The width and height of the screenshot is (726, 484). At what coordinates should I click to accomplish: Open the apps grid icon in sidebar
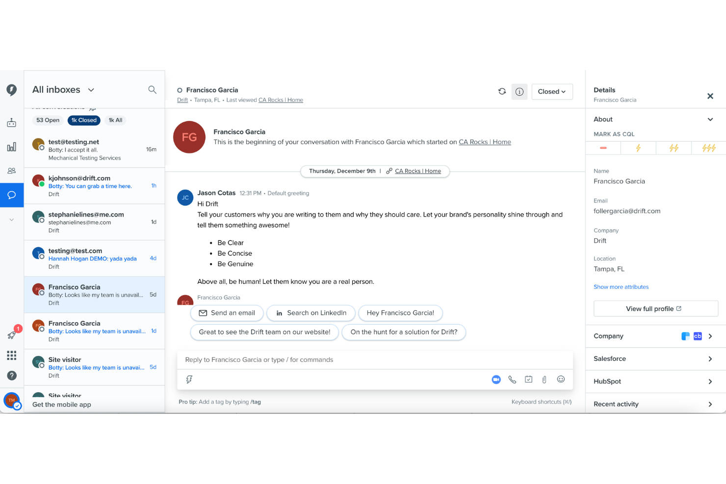click(x=12, y=355)
